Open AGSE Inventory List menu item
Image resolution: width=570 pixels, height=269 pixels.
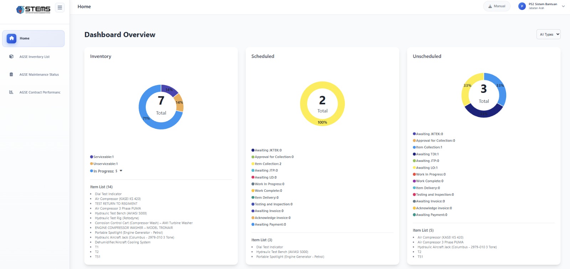coord(35,57)
